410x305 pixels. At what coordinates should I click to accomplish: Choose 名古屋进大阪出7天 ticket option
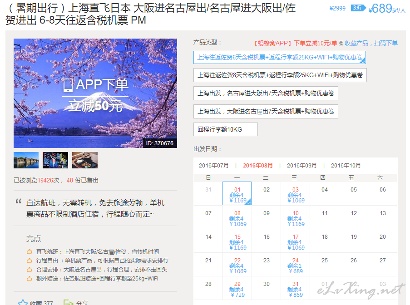tap(266, 93)
